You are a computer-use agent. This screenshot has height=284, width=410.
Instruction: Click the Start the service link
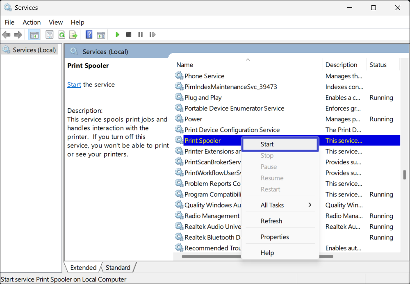(74, 84)
